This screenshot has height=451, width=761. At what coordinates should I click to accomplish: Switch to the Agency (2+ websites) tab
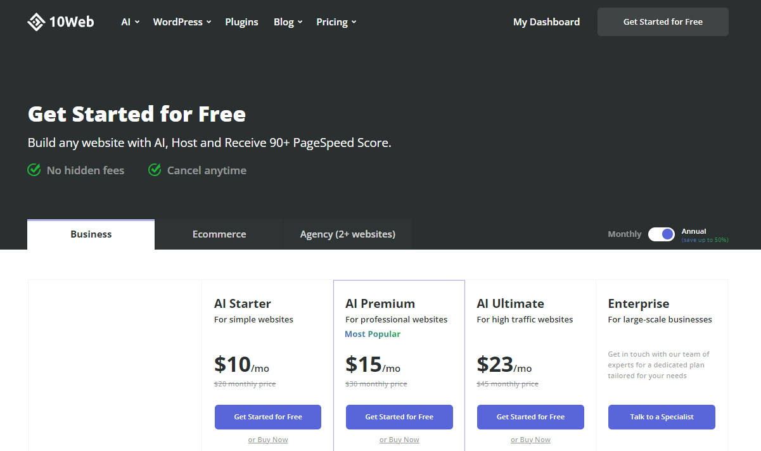(x=348, y=234)
